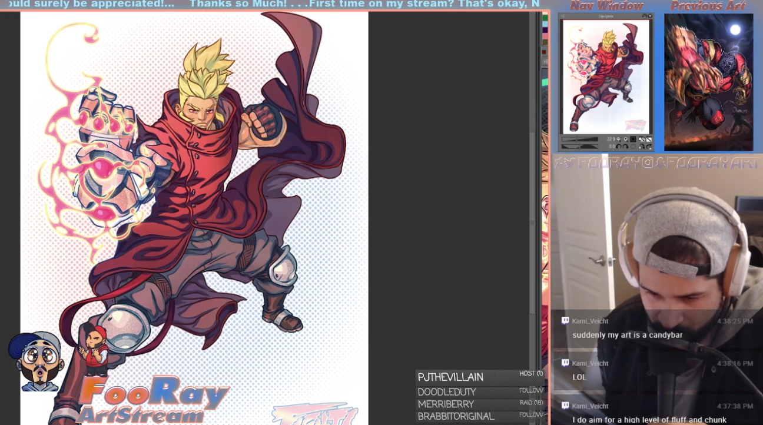Click Twitch icon beside 'suddenly my art' message
This screenshot has height=425, width=763.
[x=565, y=321]
